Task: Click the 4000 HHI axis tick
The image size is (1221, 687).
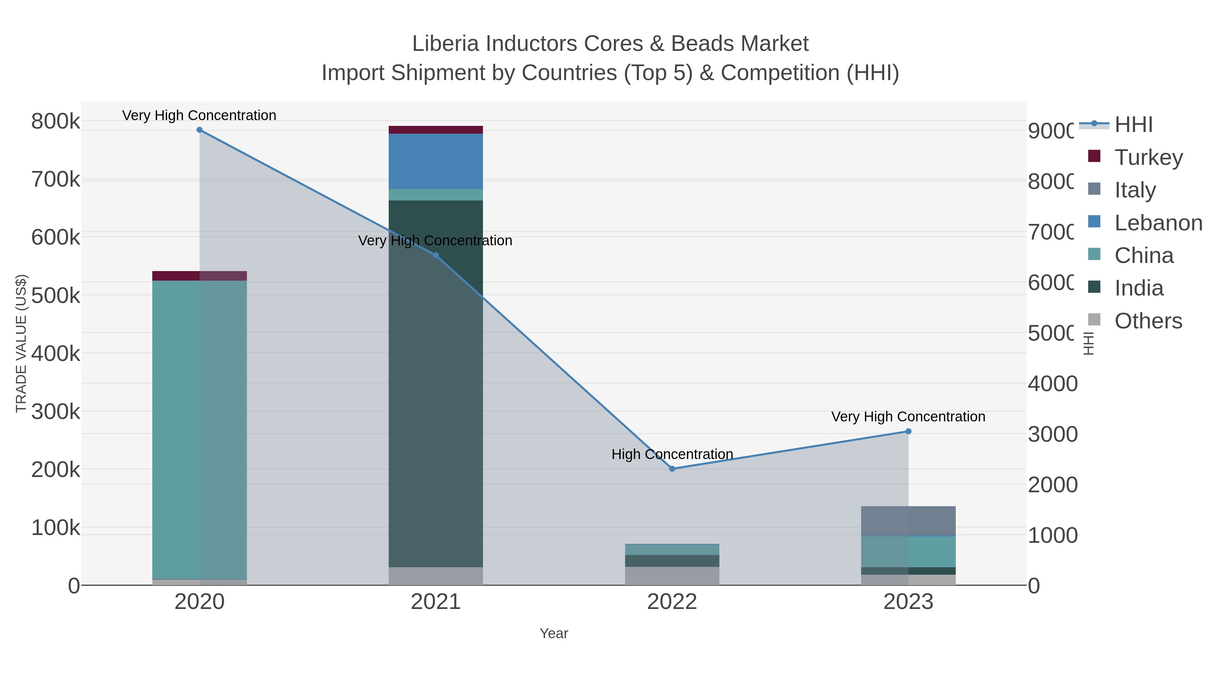Action: [1052, 384]
